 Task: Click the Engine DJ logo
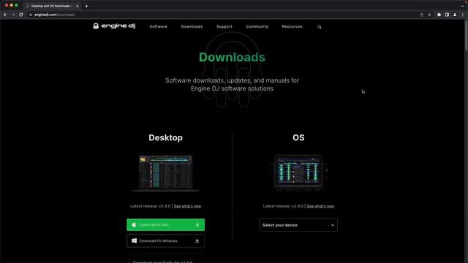click(114, 26)
